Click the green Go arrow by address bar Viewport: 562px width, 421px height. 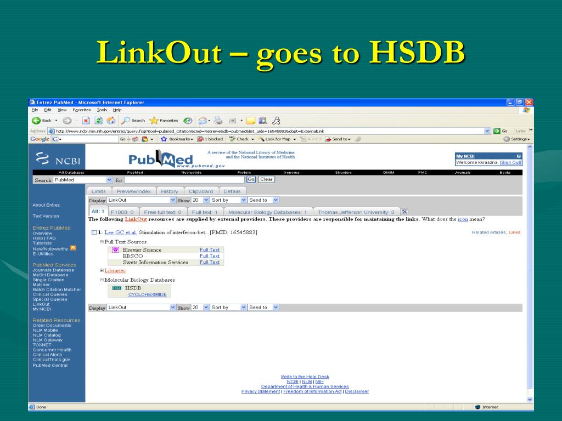pos(497,131)
